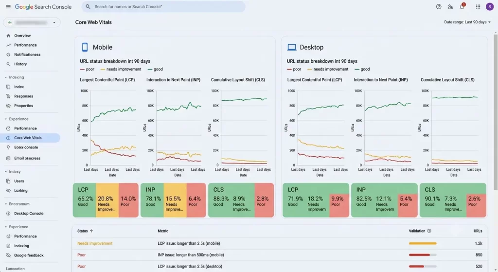Open Eoscr console sidebar item
Viewport: 498px width, 272px height.
[26, 147]
